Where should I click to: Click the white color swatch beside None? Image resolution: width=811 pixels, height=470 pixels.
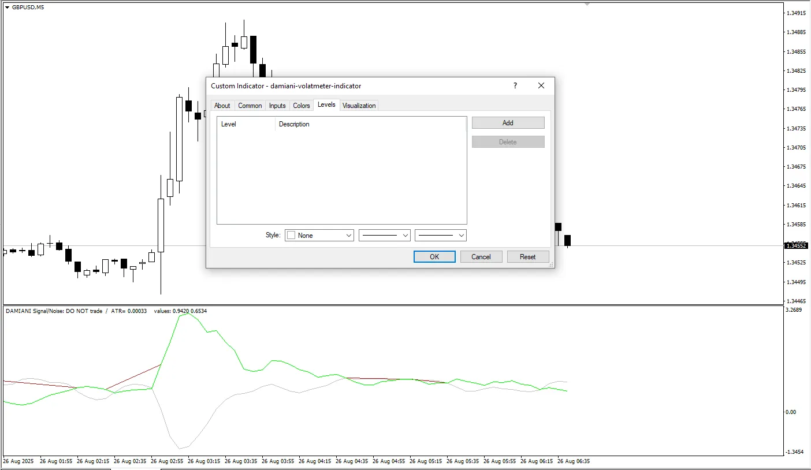(x=291, y=236)
